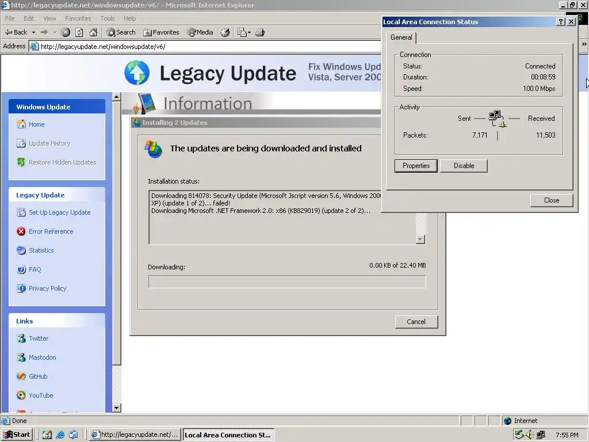Click Show Desktop quick launch icon
The height and width of the screenshot is (442, 589).
pyautogui.click(x=47, y=435)
